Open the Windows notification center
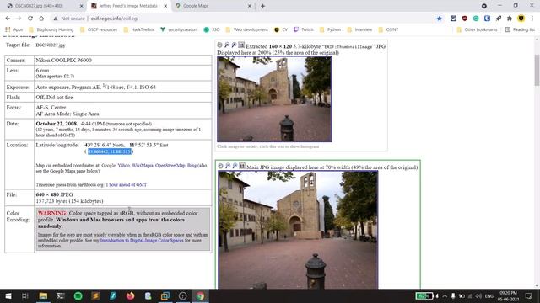Screen dimensions: 540x303 click(529, 295)
